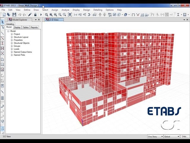Toggle the checkmark display options icon

tap(114, 15)
